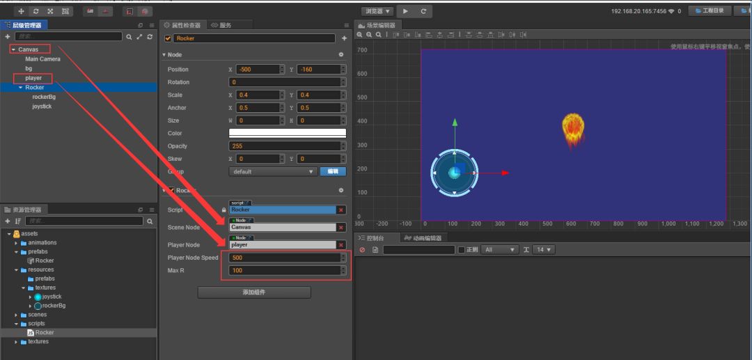Open the Node section gear settings

click(x=341, y=54)
